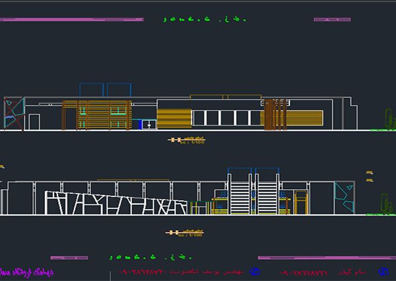Click the cyan and red abstract panel on upper elevation
Viewport: 396px width, 281px height.
[x=13, y=113]
